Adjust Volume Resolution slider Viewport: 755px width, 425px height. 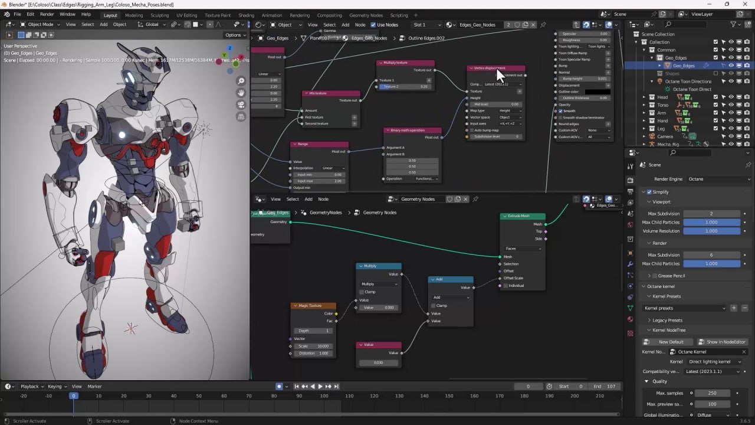coord(711,231)
